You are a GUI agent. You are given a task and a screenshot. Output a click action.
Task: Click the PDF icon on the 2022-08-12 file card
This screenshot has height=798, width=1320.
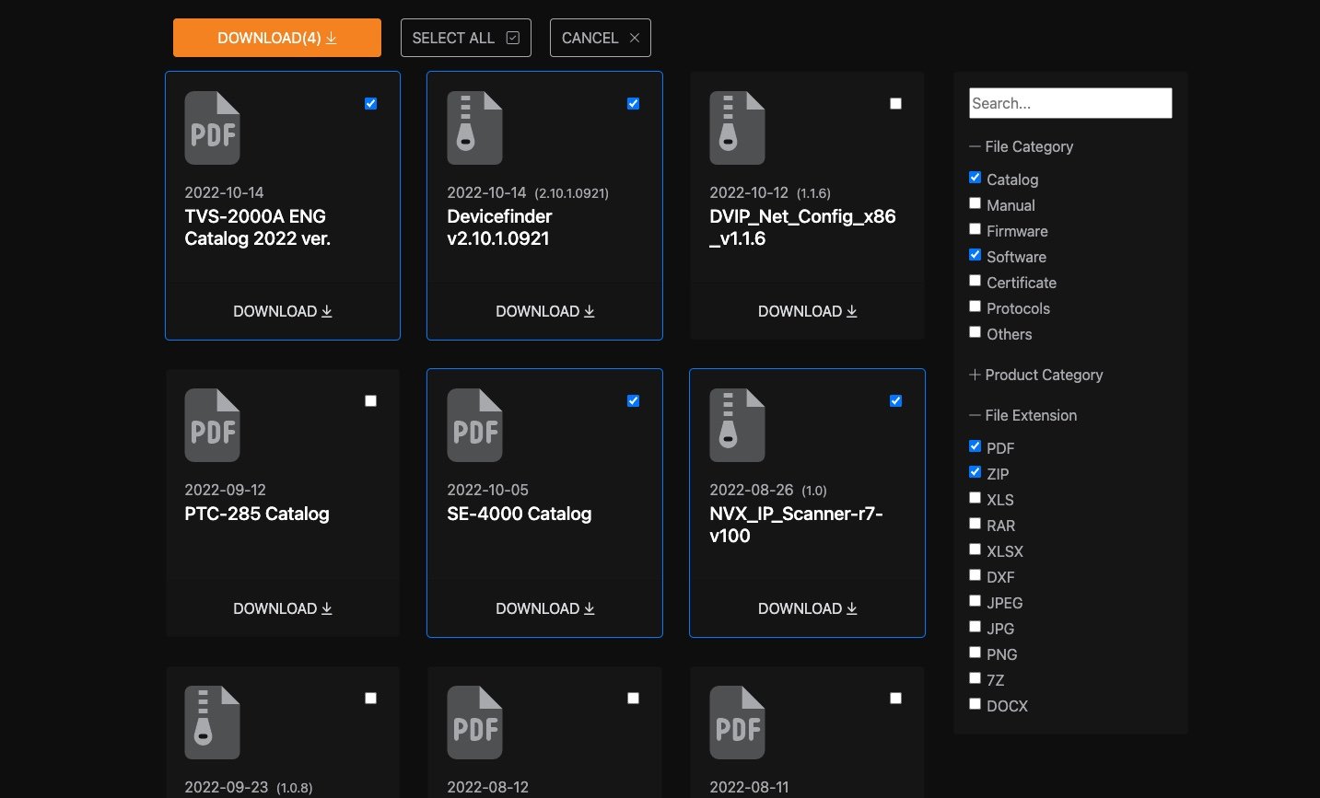[474, 723]
